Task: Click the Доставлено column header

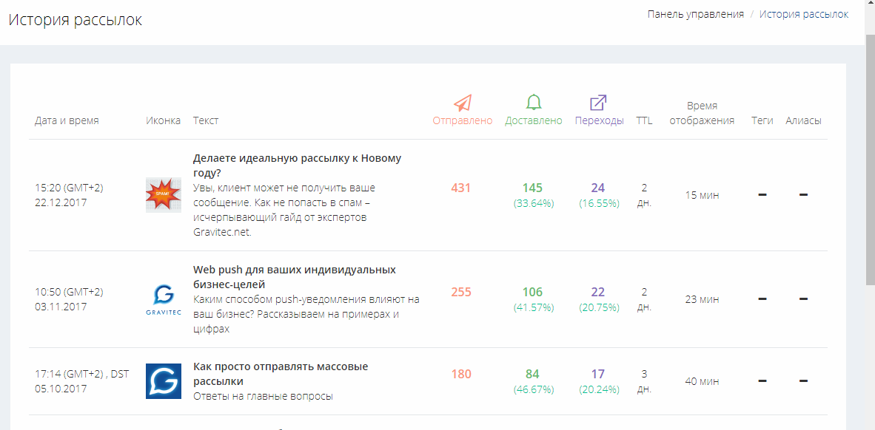Action: coord(534,121)
